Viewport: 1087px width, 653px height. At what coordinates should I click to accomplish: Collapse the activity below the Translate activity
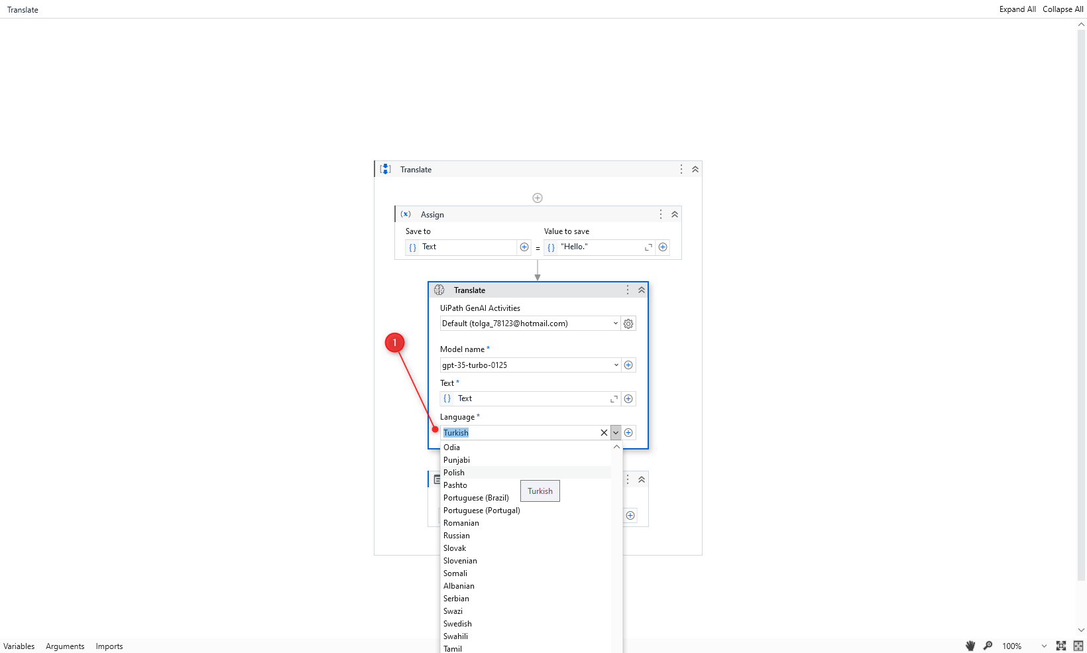(642, 479)
